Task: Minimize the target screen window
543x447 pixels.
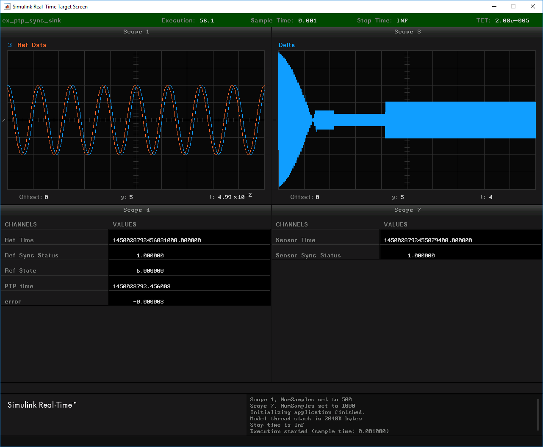Action: pyautogui.click(x=494, y=6)
